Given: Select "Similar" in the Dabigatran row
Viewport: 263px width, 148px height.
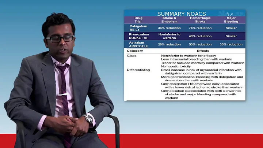Looking at the screenshot, I should coord(231,28).
